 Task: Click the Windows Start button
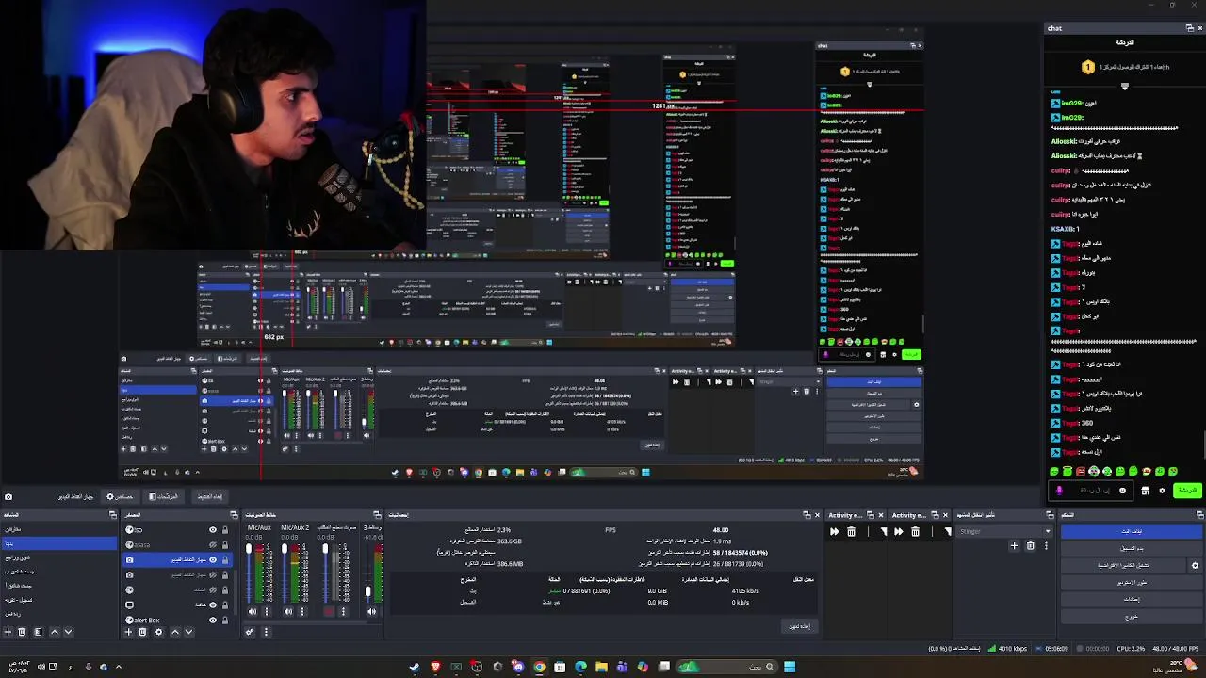click(x=790, y=667)
